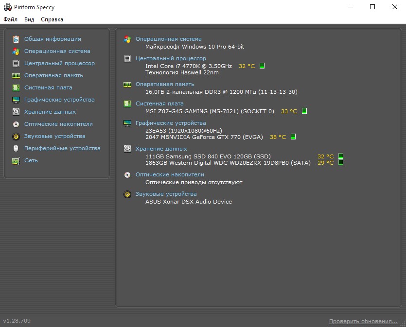
Task: Open the Оперативная память heading in summary
Action: (165, 84)
